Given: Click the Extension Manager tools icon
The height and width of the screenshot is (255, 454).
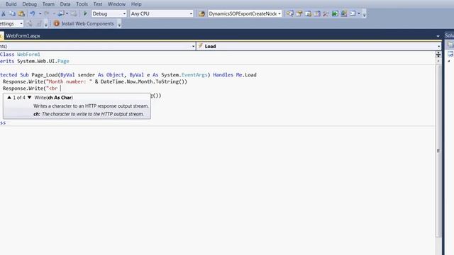Looking at the screenshot, I should point(326,13).
